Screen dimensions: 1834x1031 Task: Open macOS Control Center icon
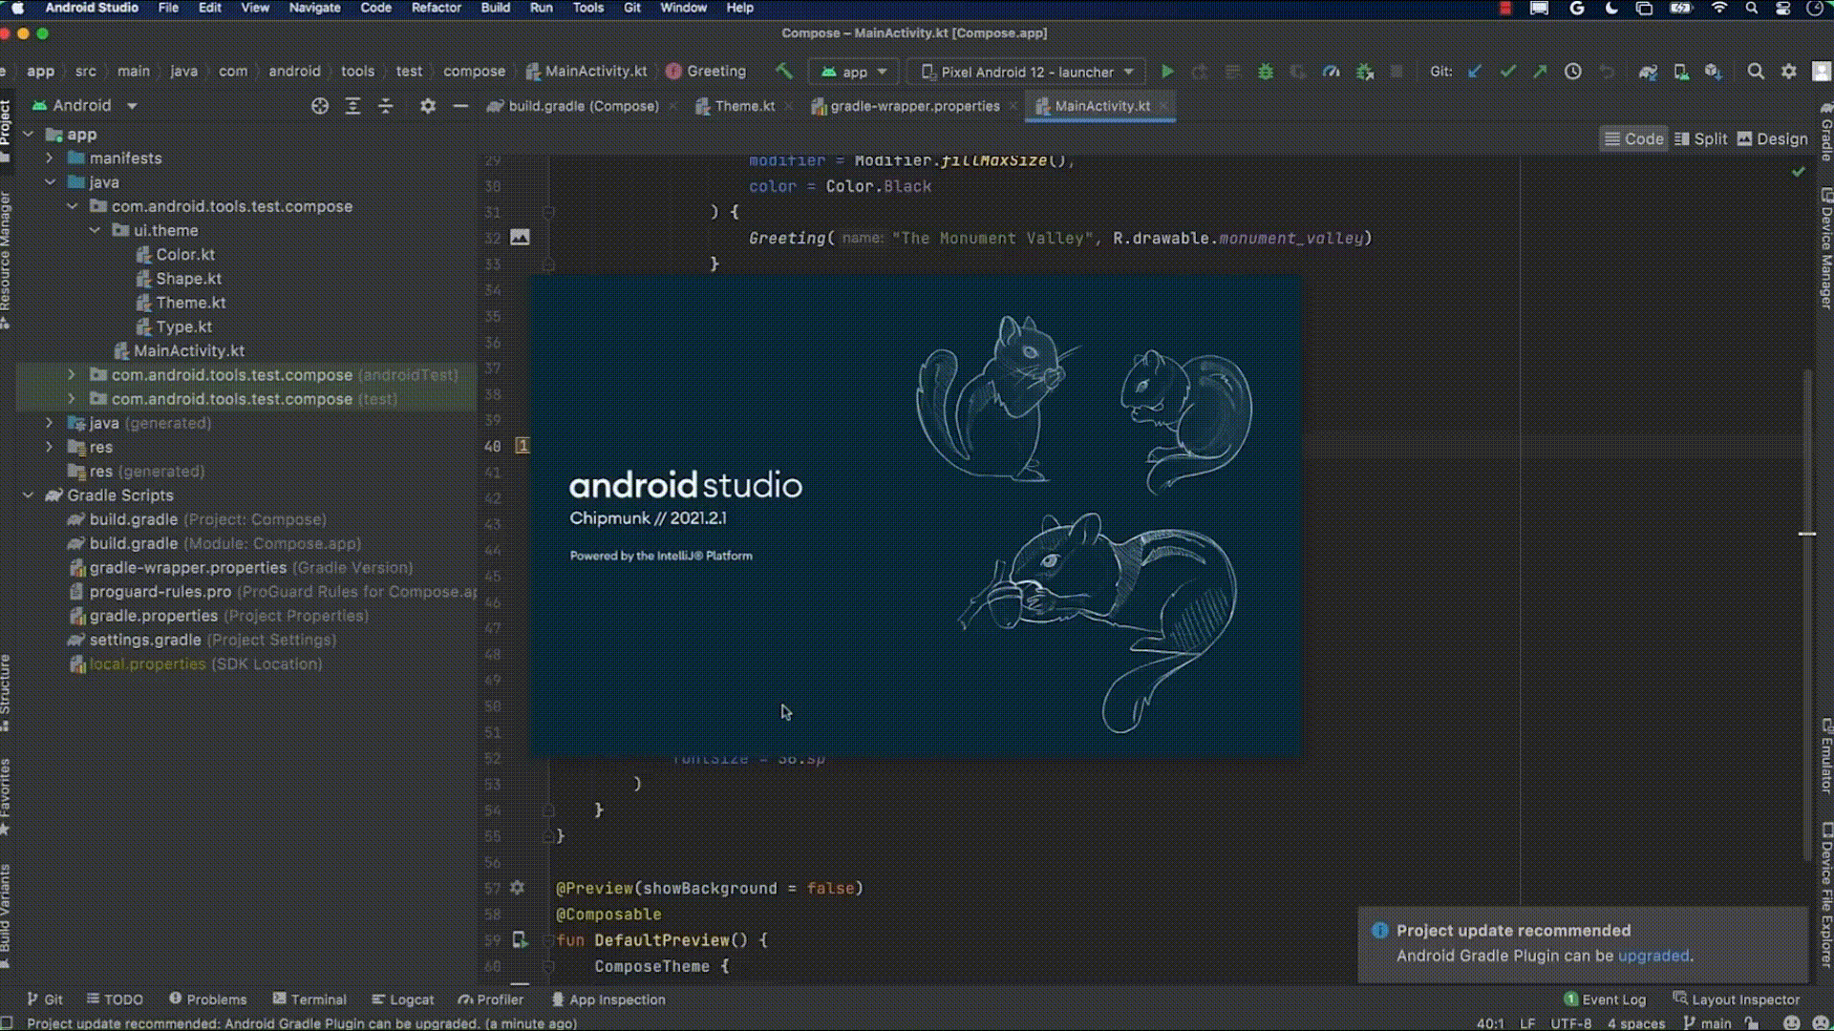coord(1783,8)
